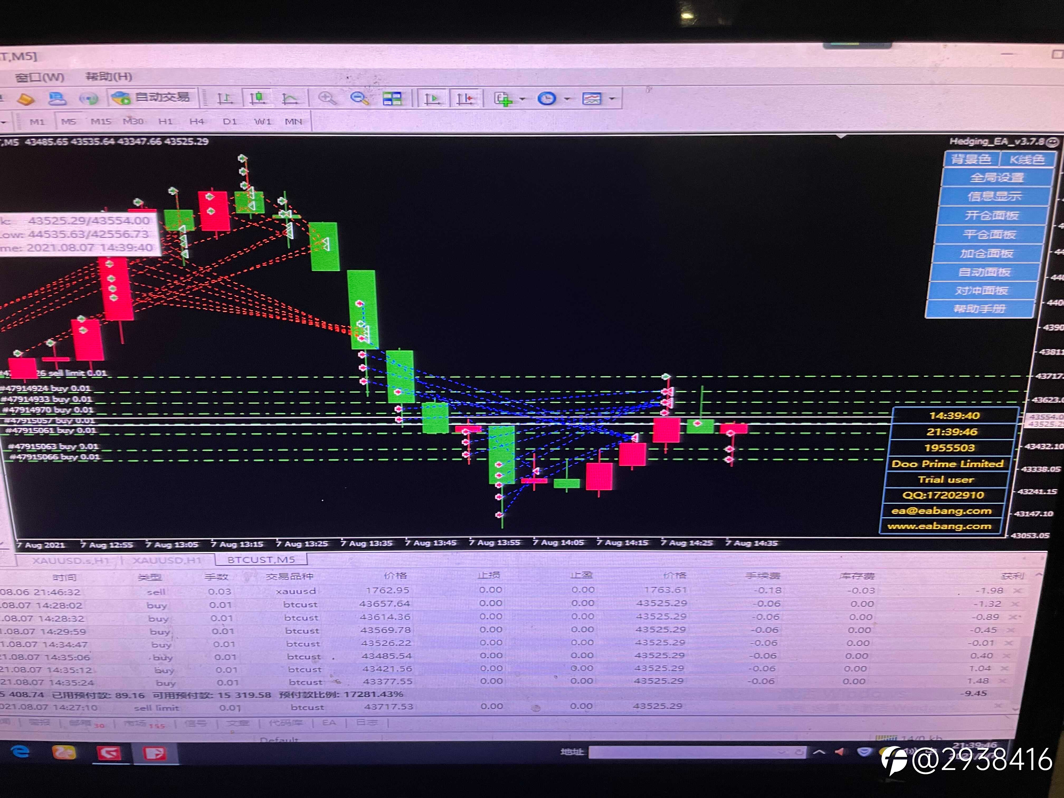
Task: Launch Edge from the taskbar
Action: tap(21, 751)
